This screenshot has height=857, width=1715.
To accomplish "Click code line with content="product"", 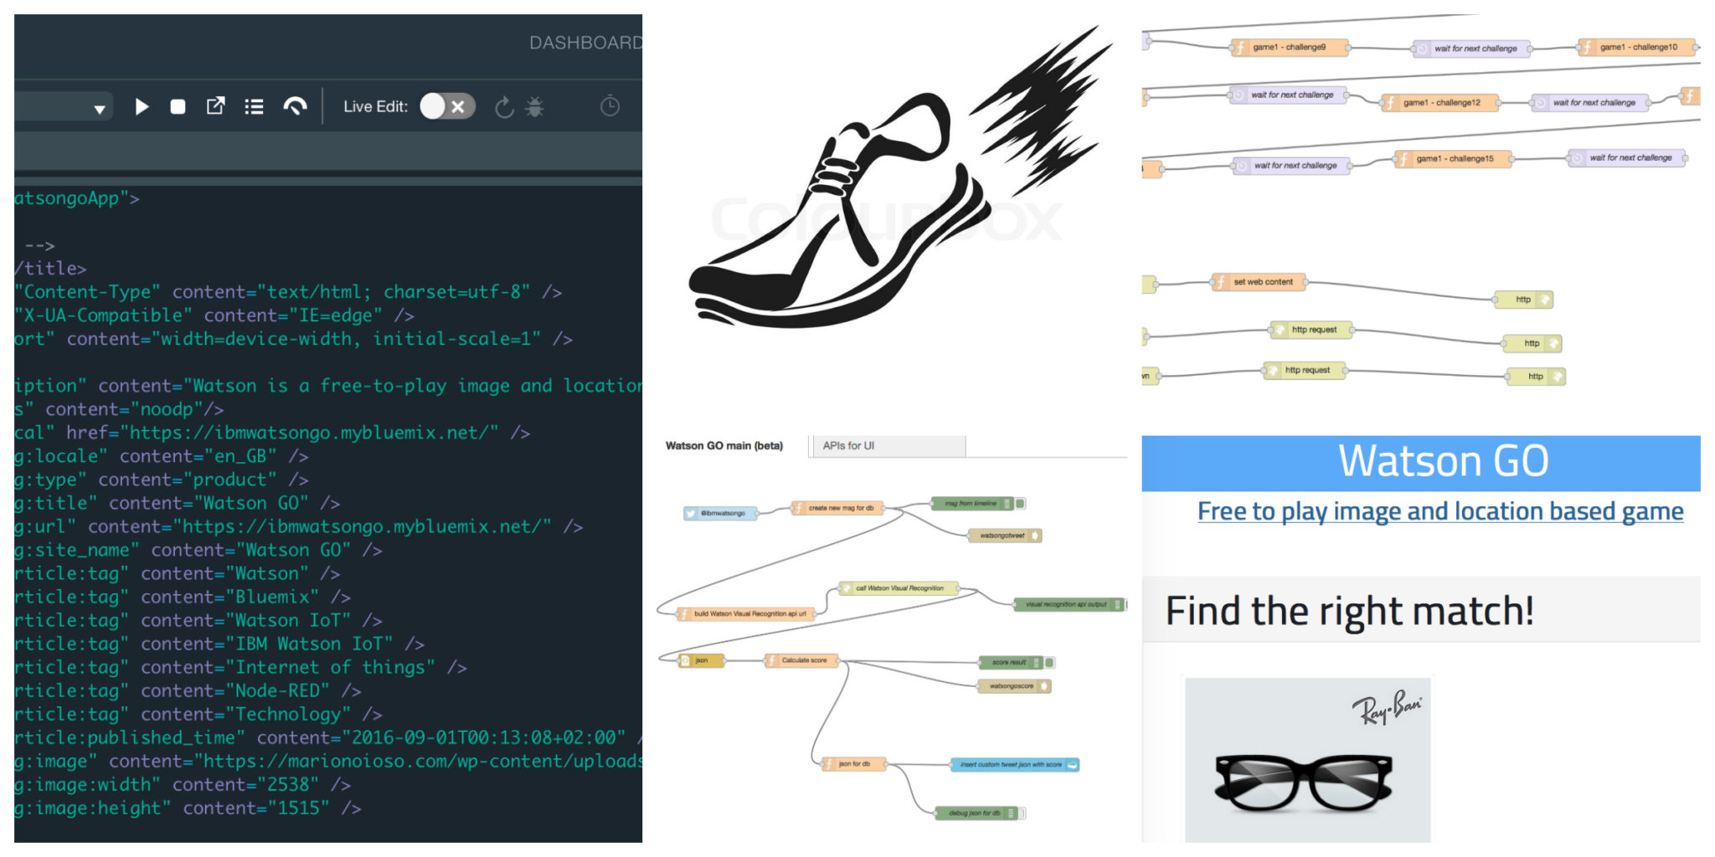I will [161, 480].
